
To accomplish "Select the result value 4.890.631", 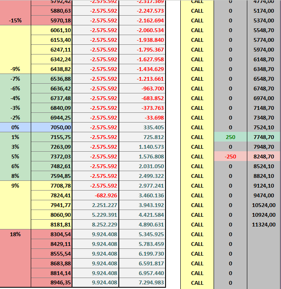I will [x=142, y=224].
